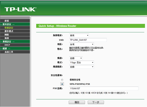Viewport: 147px width, 107px height.
Task: Open 運作模式 operation mode page
Action: pos(15,31)
